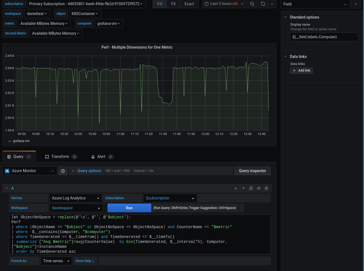The image size is (364, 271).
Task: Switch to the Alert tab
Action: pos(101,157)
